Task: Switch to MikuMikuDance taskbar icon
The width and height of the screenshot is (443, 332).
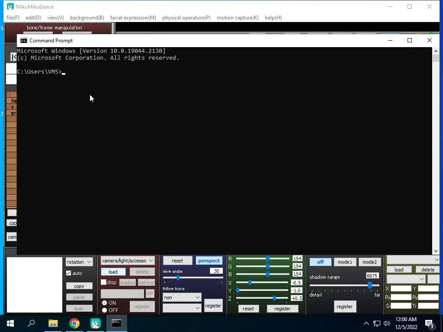Action: click(96, 323)
